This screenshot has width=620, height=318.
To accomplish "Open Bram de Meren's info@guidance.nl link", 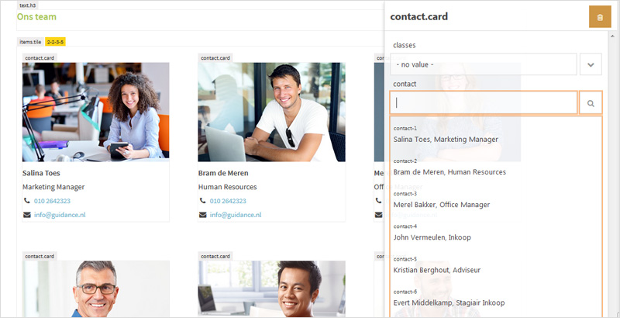I will [236, 215].
